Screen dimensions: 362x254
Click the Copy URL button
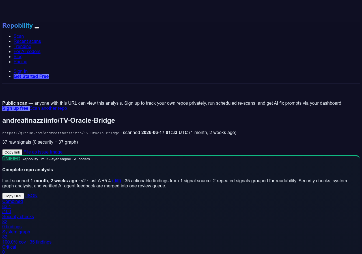[x=13, y=196]
